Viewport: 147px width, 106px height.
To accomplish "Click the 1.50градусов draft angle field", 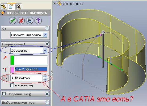I will tap(27, 78).
